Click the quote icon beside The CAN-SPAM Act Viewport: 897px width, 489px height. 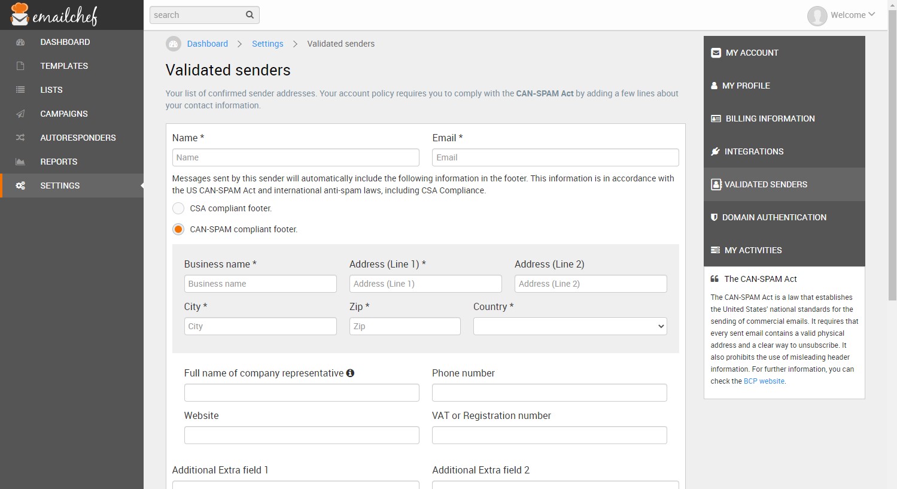714,279
